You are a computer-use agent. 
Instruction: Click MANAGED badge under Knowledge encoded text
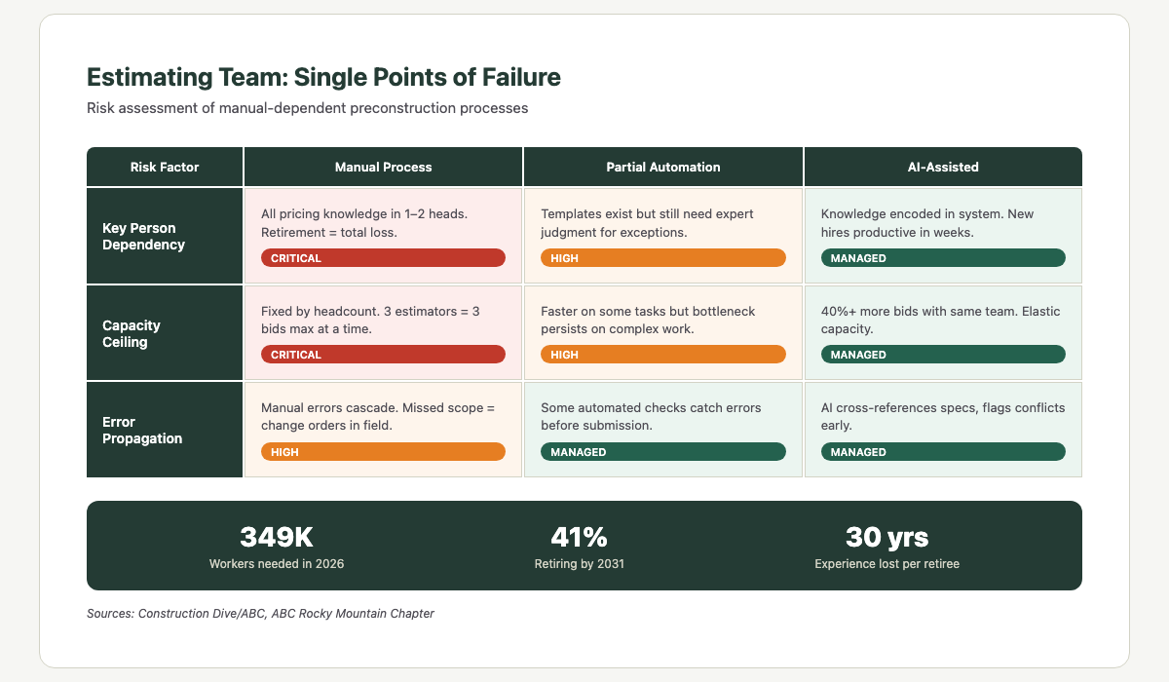pyautogui.click(x=943, y=258)
